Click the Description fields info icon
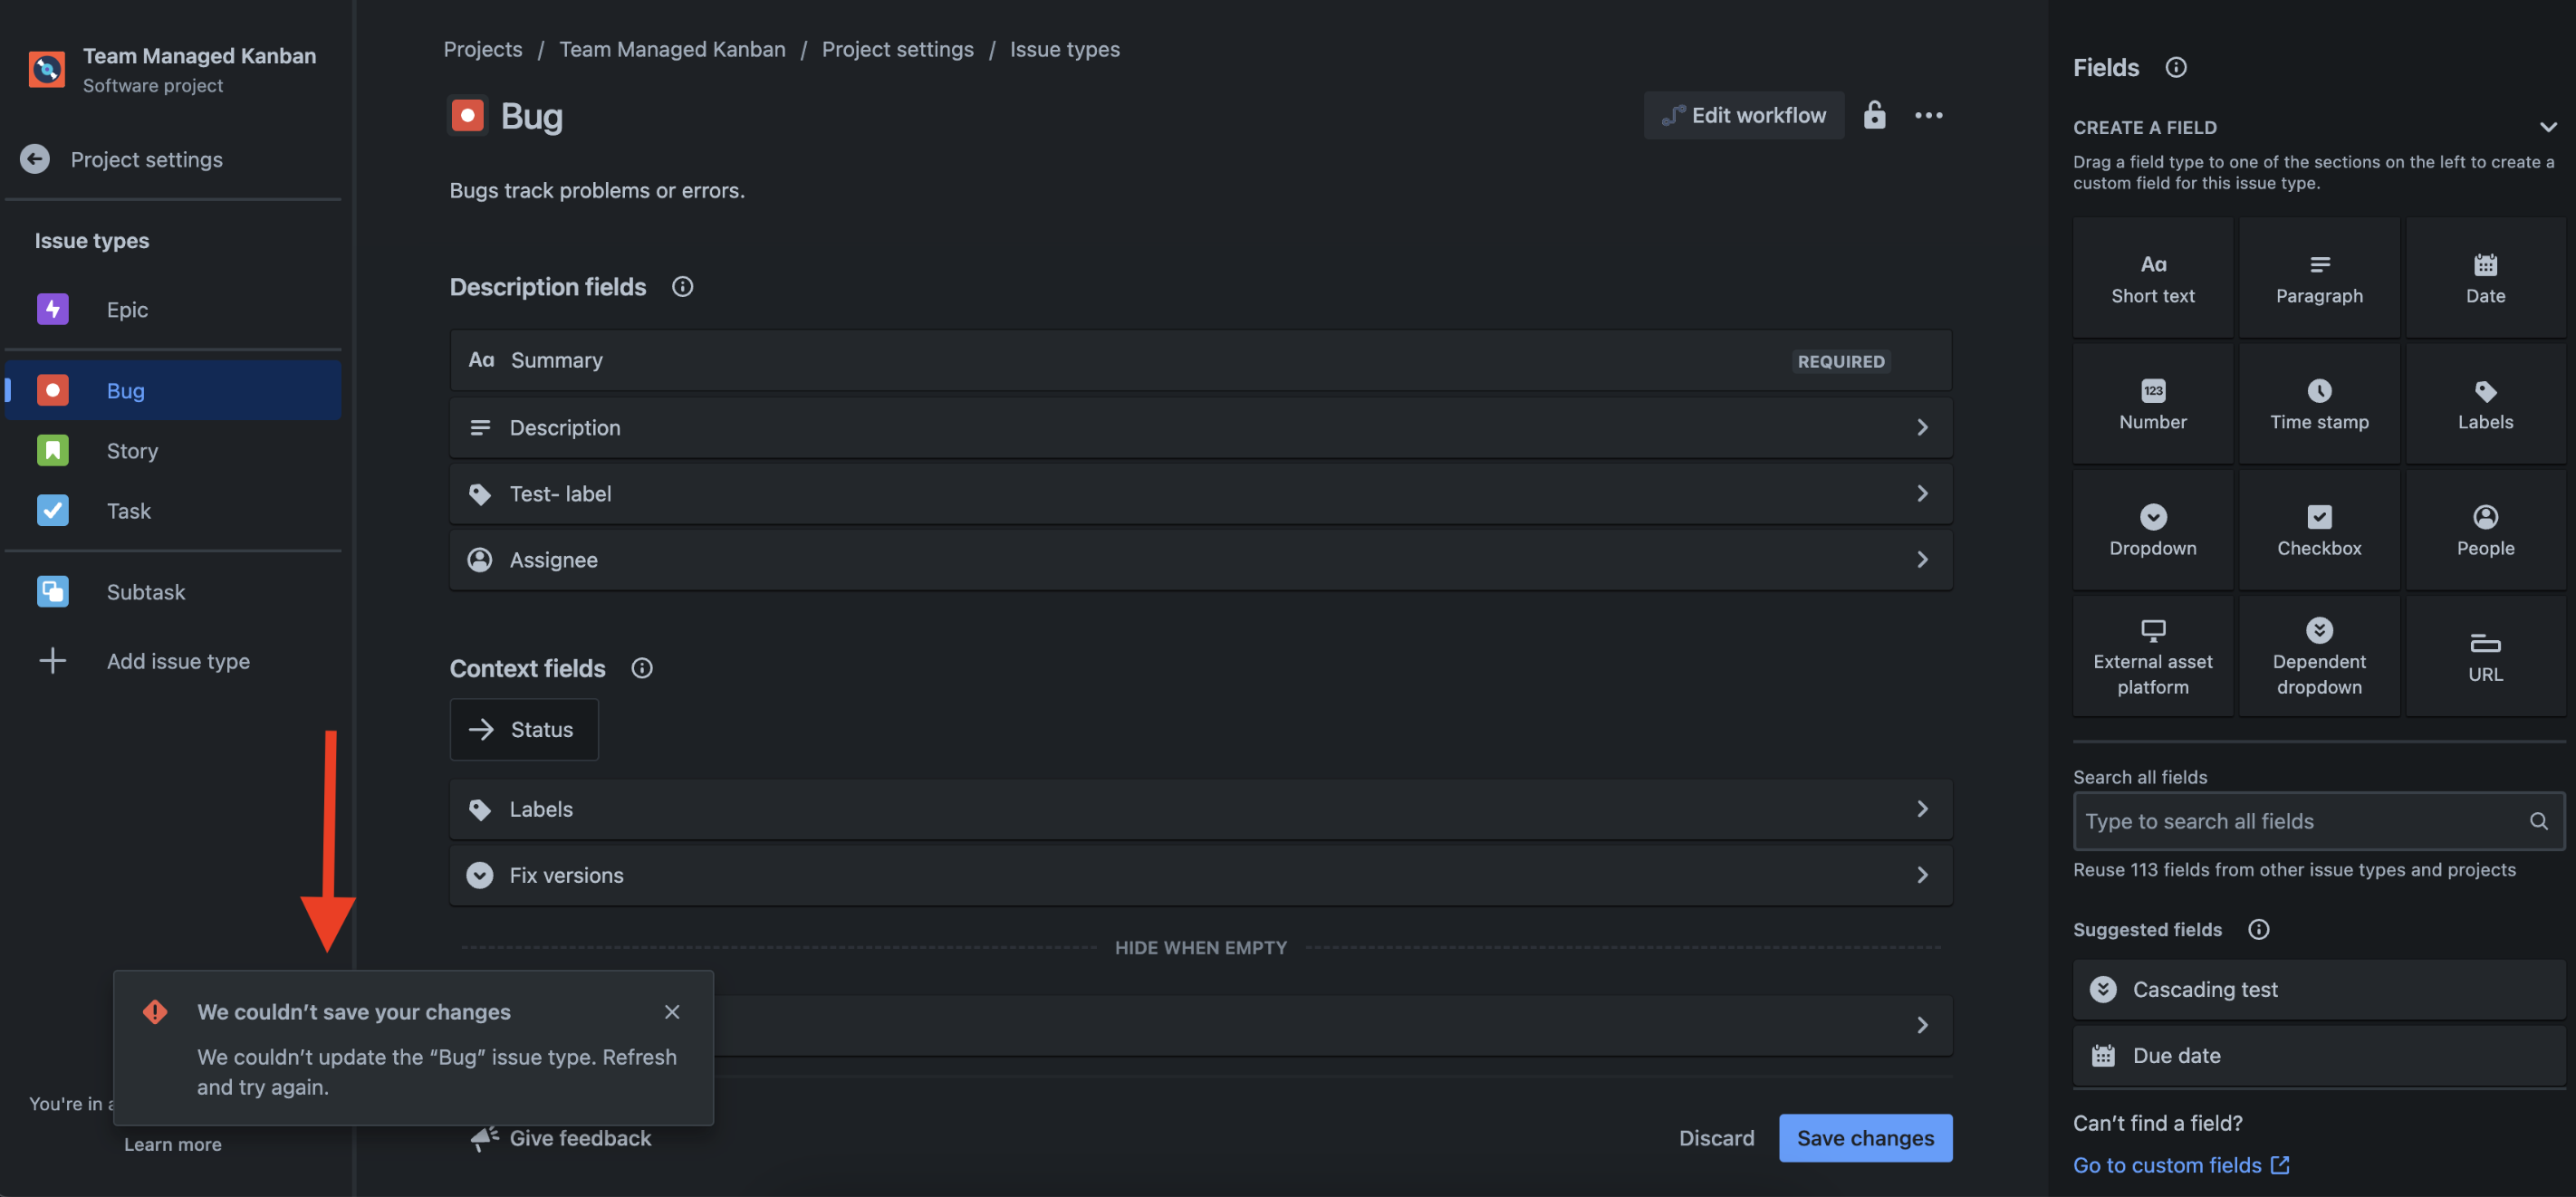2576x1197 pixels. [682, 287]
